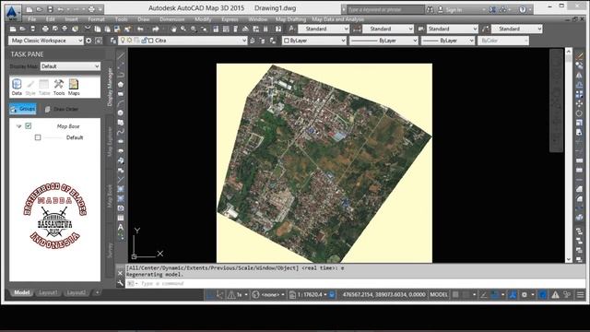Toggle the Map Base layer checkbox
The image size is (590, 332).
click(x=29, y=125)
